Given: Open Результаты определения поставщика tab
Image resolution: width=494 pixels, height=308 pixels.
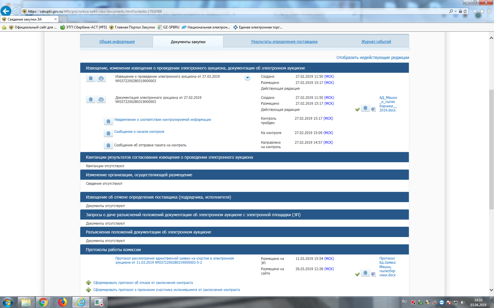Looking at the screenshot, I should (284, 42).
